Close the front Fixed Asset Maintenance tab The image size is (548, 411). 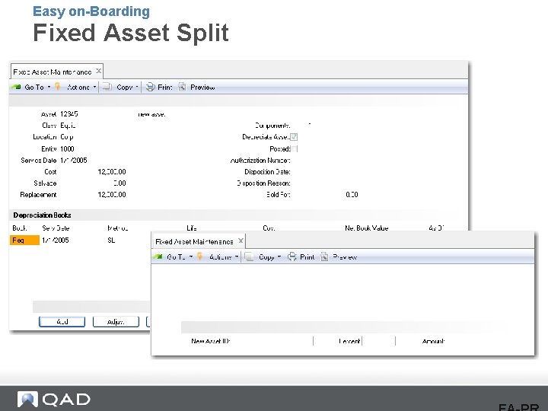click(241, 241)
